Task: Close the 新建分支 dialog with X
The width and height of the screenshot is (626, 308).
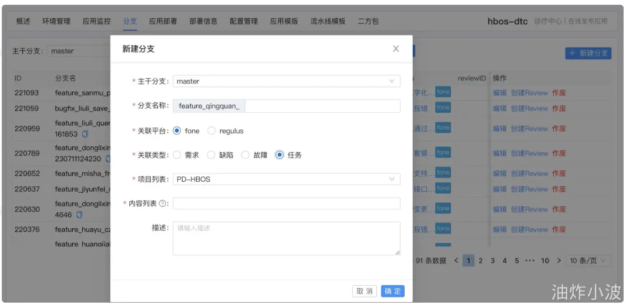Action: (x=396, y=49)
